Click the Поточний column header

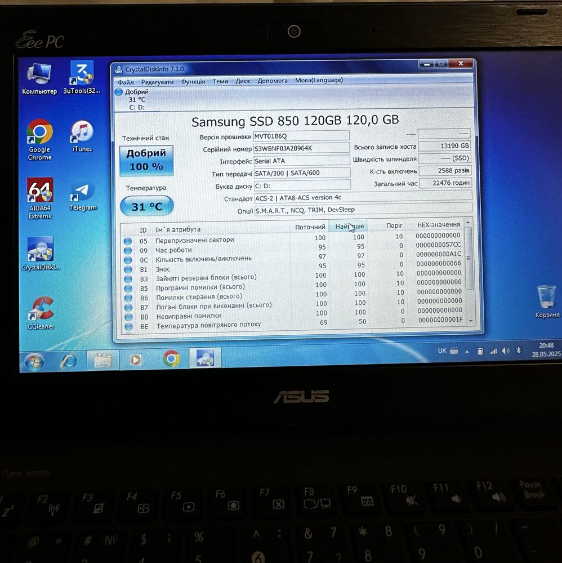310,227
